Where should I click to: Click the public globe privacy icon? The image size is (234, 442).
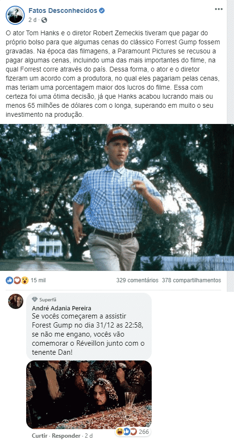click(44, 20)
